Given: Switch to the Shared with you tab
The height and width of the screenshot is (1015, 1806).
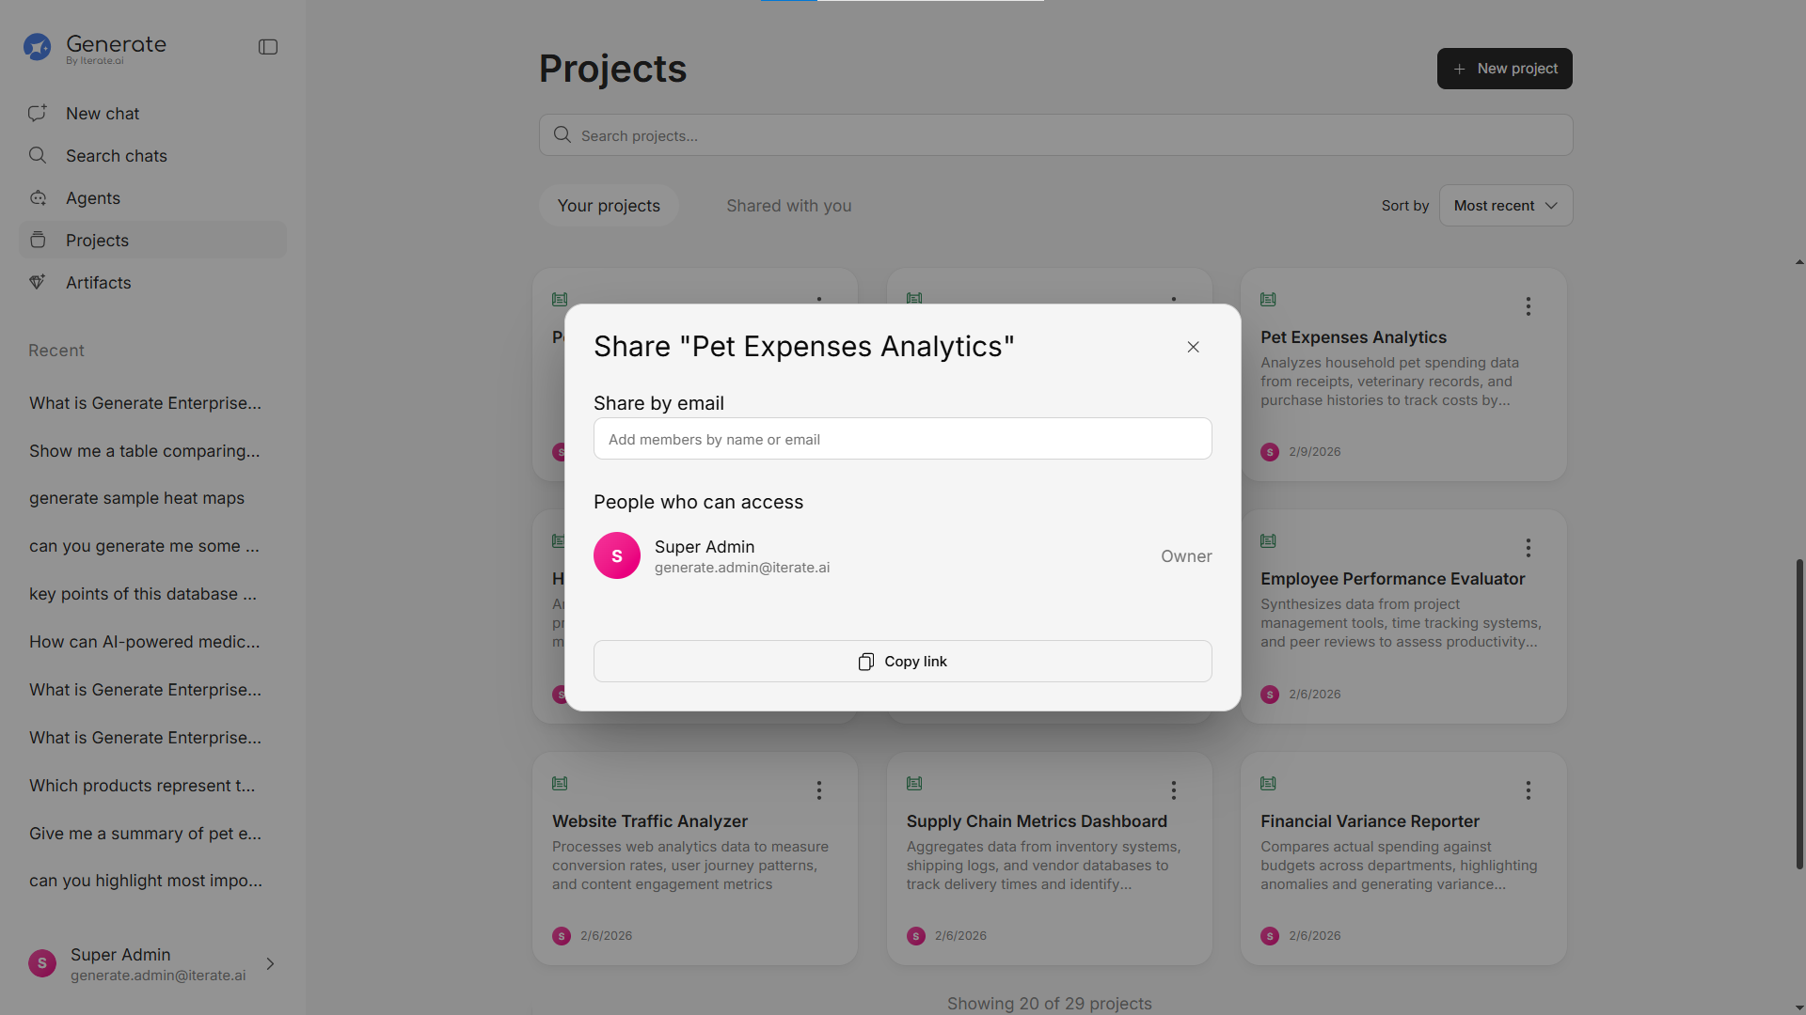Looking at the screenshot, I should coord(788,206).
